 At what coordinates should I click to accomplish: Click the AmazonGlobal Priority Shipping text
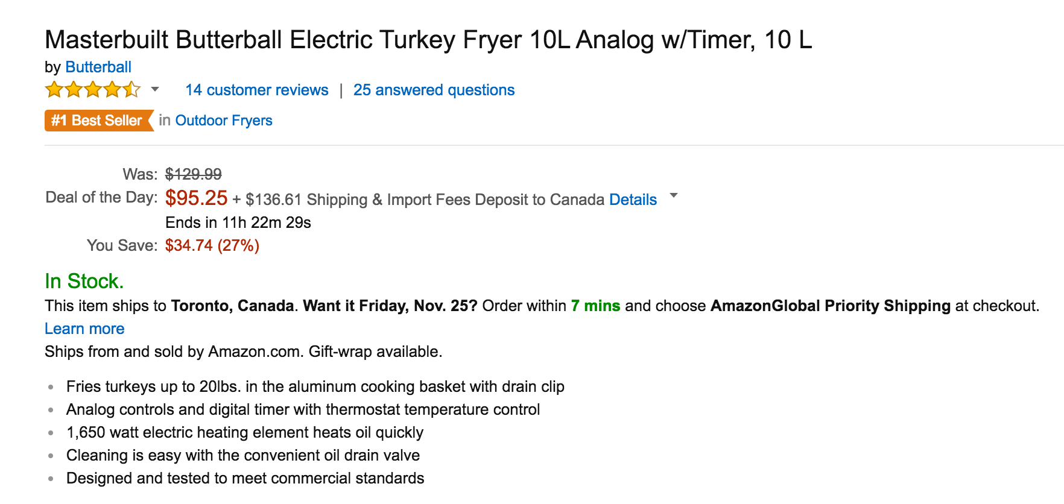pos(830,306)
